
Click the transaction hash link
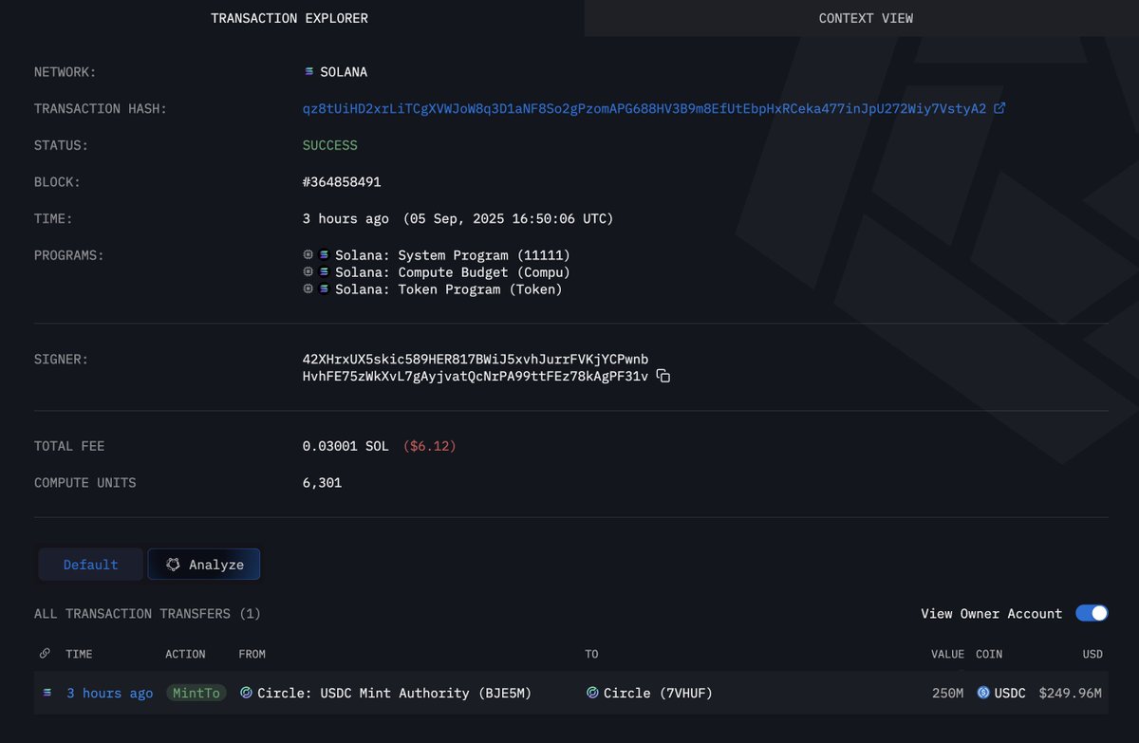point(644,108)
